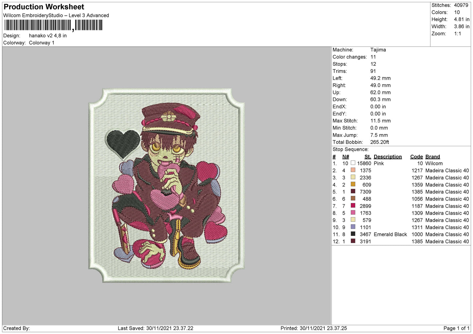
Task: Select the 'Pink' description in row 1
Action: coord(379,163)
